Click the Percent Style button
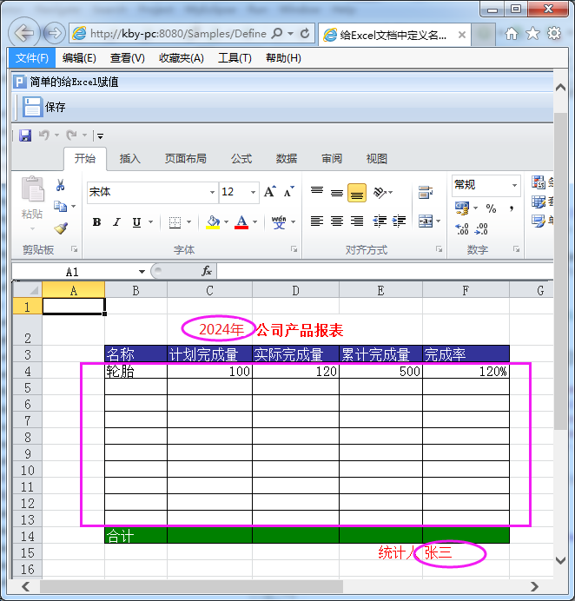 point(491,208)
